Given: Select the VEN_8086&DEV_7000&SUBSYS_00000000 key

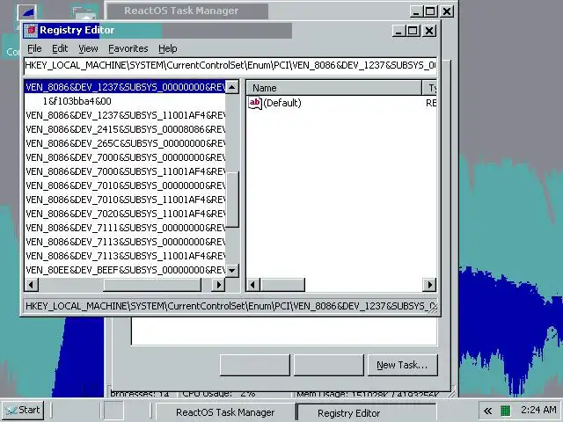Looking at the screenshot, I should click(125, 157).
